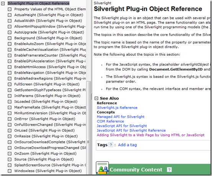212x176 pixels.
Task: Open the Source topic in the tree
Action: [x=44, y=159]
